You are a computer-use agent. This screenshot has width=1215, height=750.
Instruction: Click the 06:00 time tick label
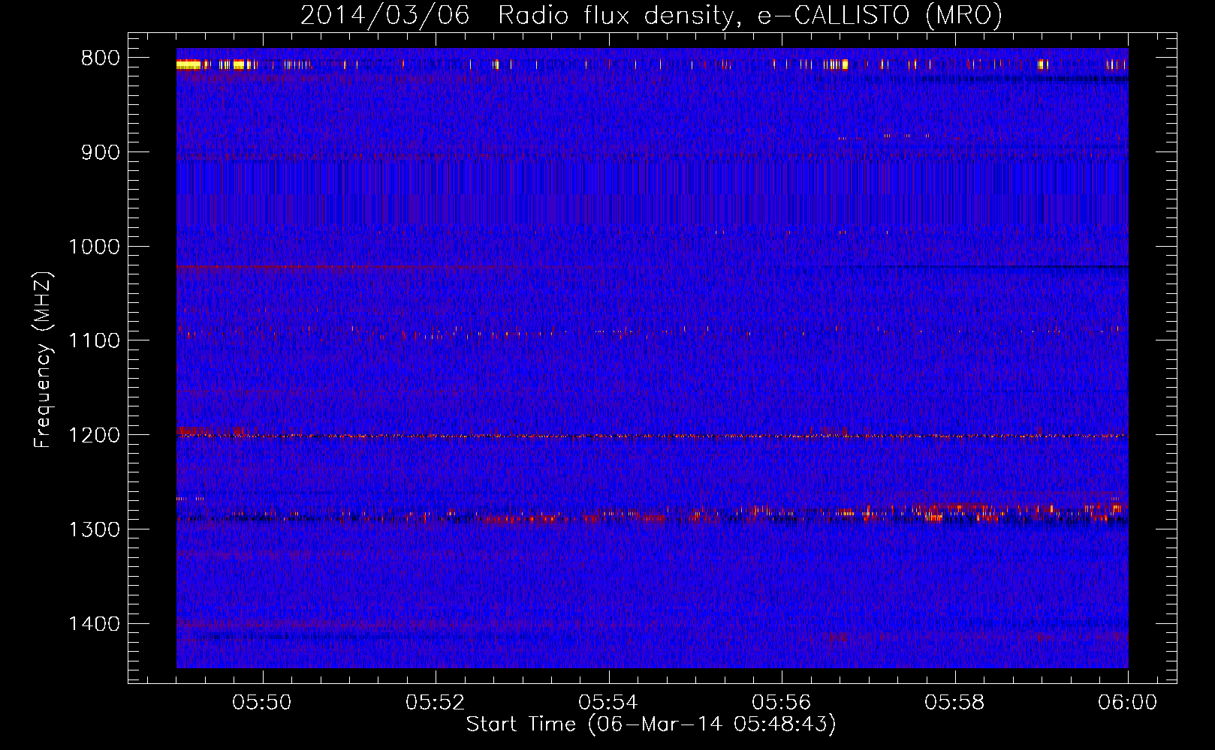[x=1128, y=703]
